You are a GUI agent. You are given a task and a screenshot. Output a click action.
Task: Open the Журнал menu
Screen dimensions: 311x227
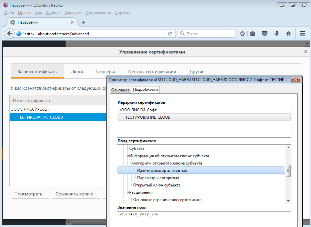tap(53, 13)
